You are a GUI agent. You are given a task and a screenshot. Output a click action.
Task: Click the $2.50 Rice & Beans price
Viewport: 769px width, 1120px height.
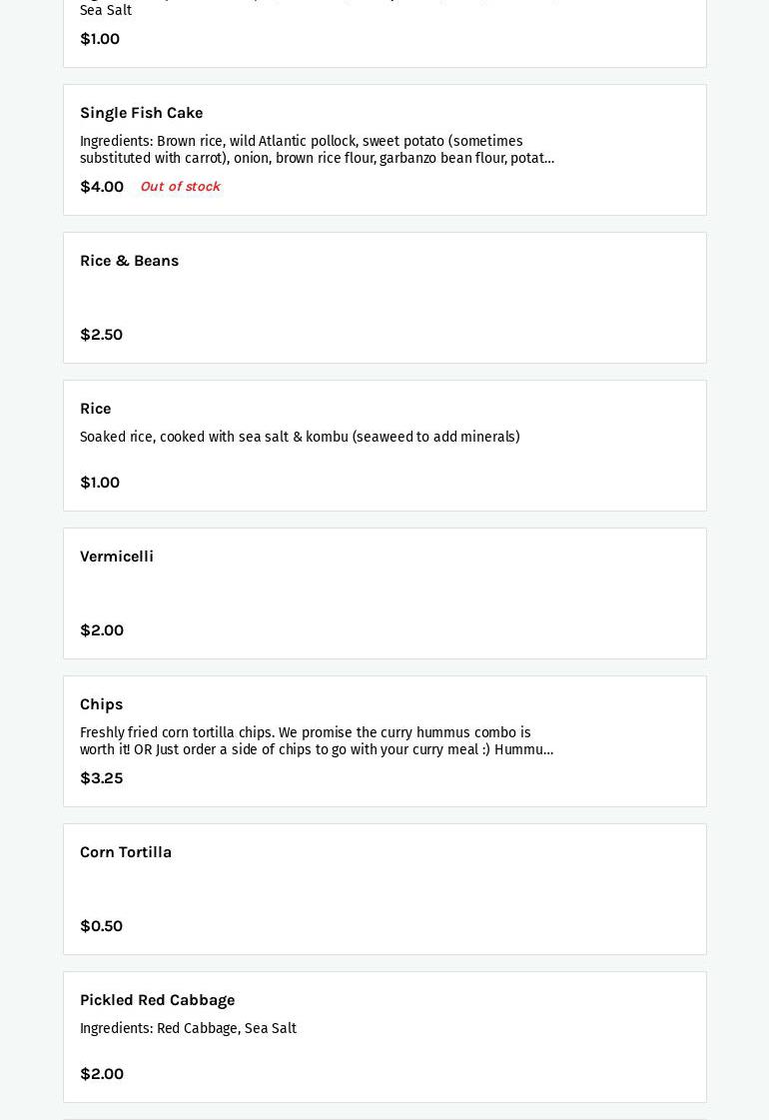101,335
